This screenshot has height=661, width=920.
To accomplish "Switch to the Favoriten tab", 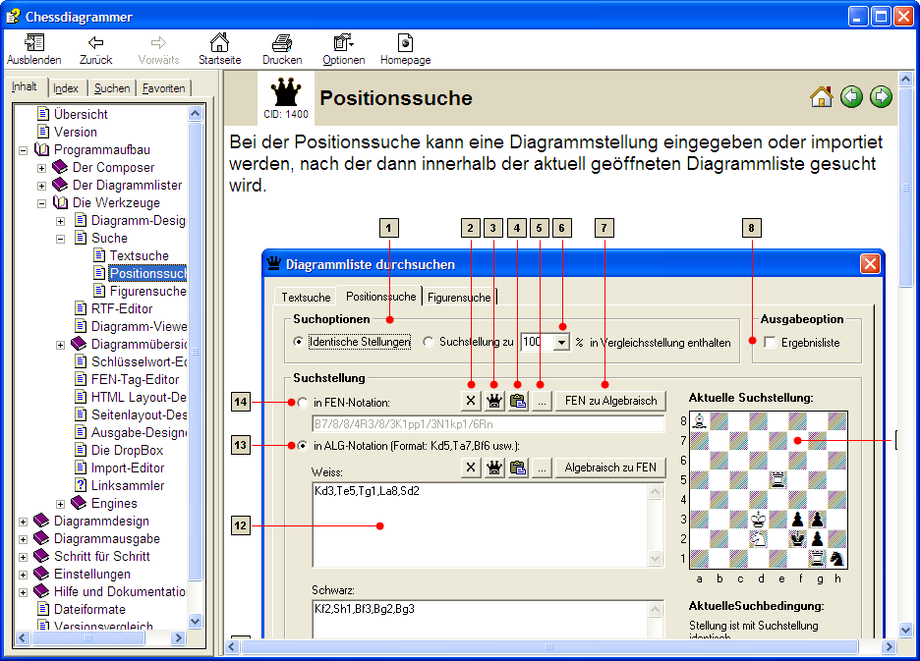I will (x=163, y=88).
